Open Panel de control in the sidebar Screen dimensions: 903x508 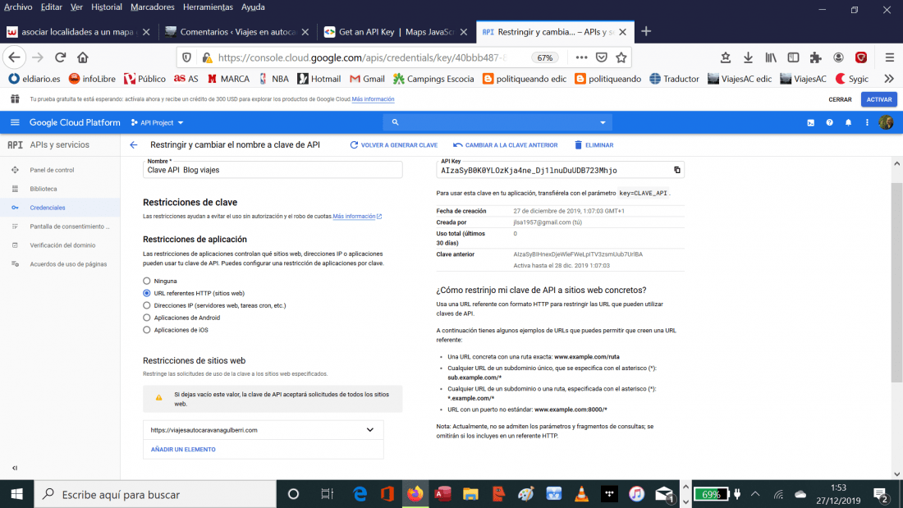pyautogui.click(x=60, y=170)
